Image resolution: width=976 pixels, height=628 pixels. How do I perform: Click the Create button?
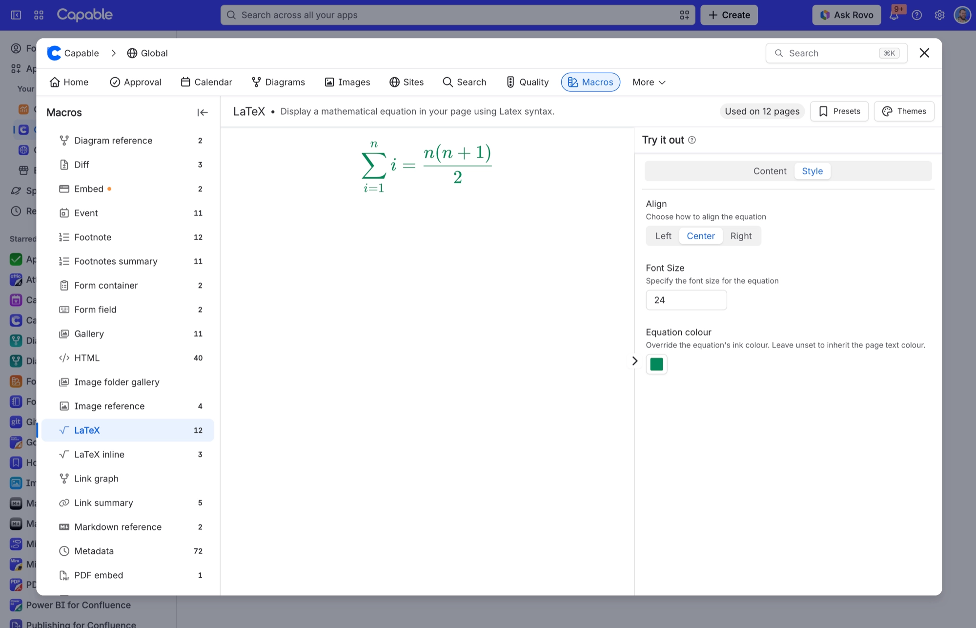tap(729, 15)
